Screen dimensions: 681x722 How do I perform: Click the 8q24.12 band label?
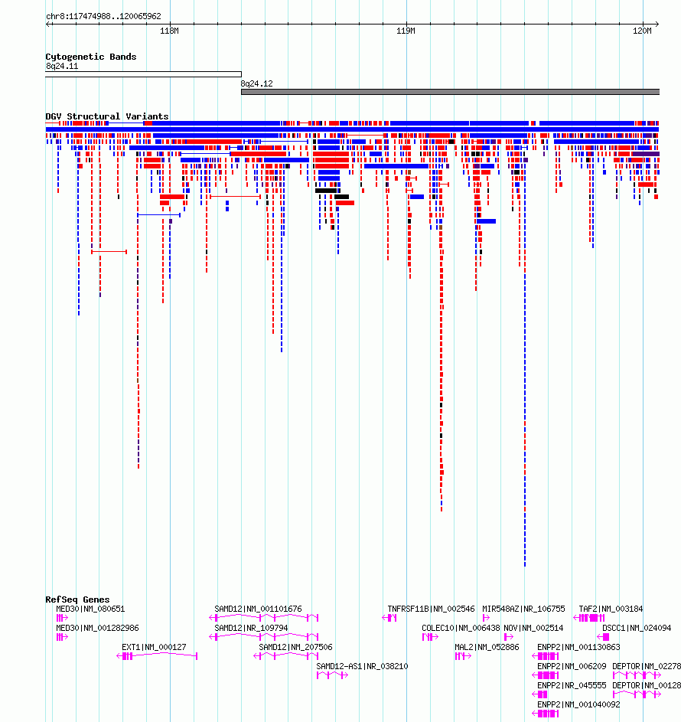tap(257, 83)
